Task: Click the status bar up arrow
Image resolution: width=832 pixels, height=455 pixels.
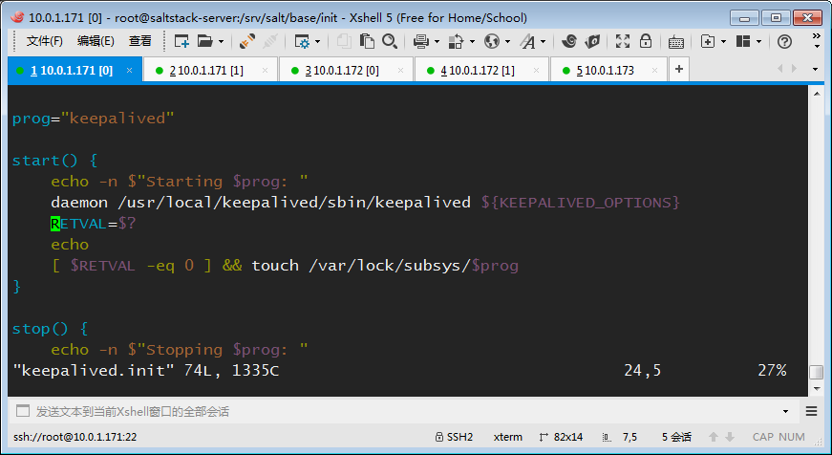Action: click(x=714, y=437)
